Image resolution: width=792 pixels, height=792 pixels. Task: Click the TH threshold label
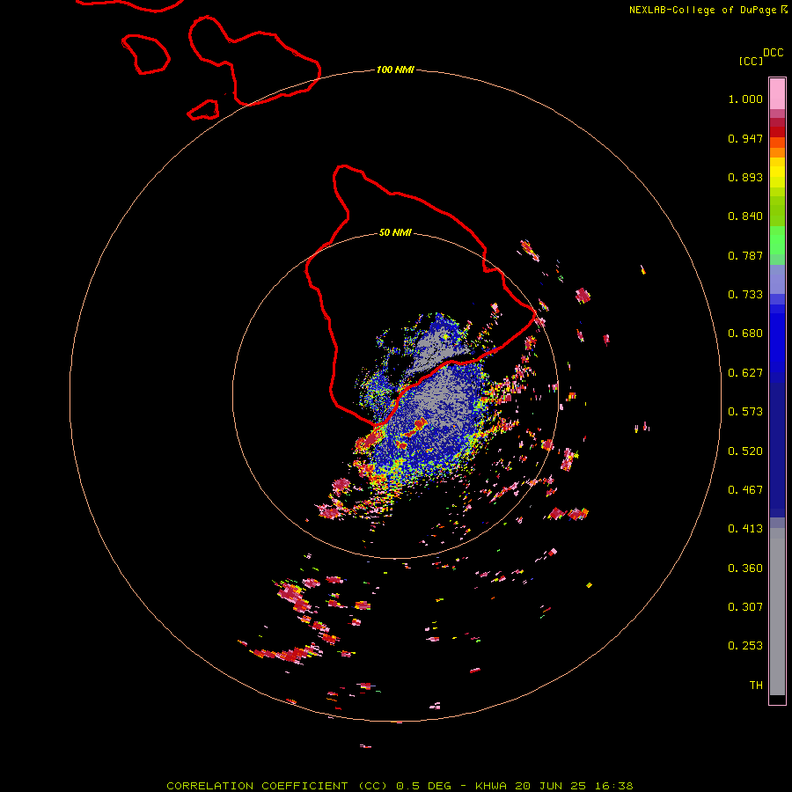pyautogui.click(x=756, y=686)
